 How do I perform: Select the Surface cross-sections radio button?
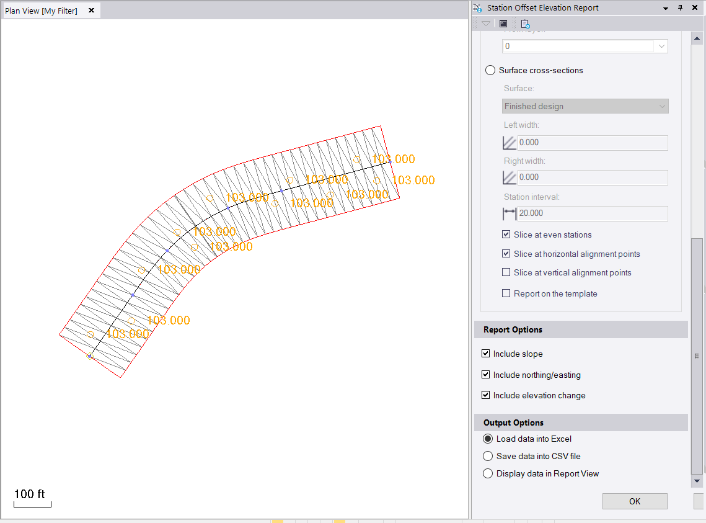click(490, 70)
